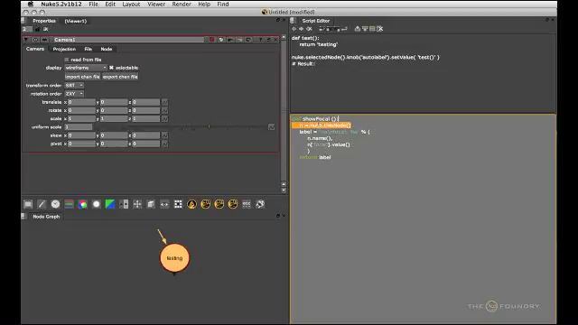
Task: Open the Render menu
Action: 182,4
